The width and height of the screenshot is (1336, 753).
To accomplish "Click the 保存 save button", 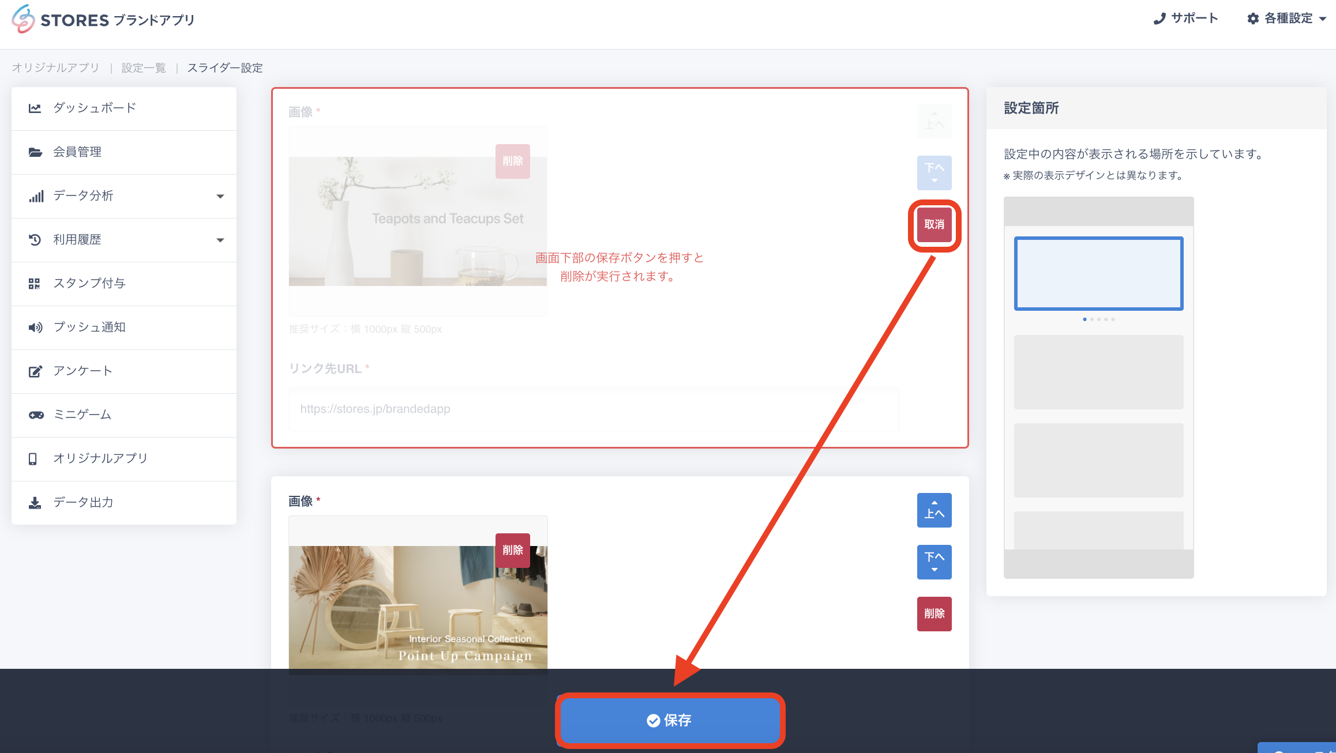I will pos(670,721).
